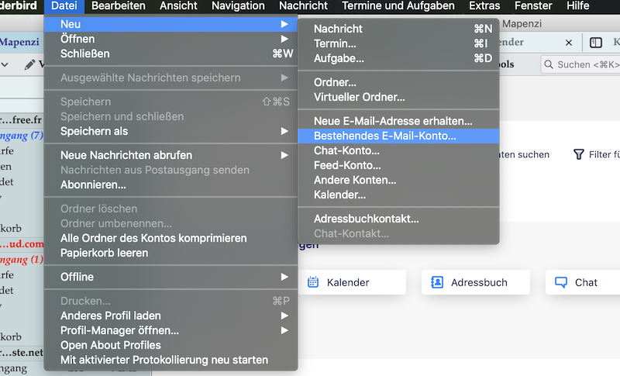
Task: Open the Adressbuch setup button
Action: (x=475, y=282)
